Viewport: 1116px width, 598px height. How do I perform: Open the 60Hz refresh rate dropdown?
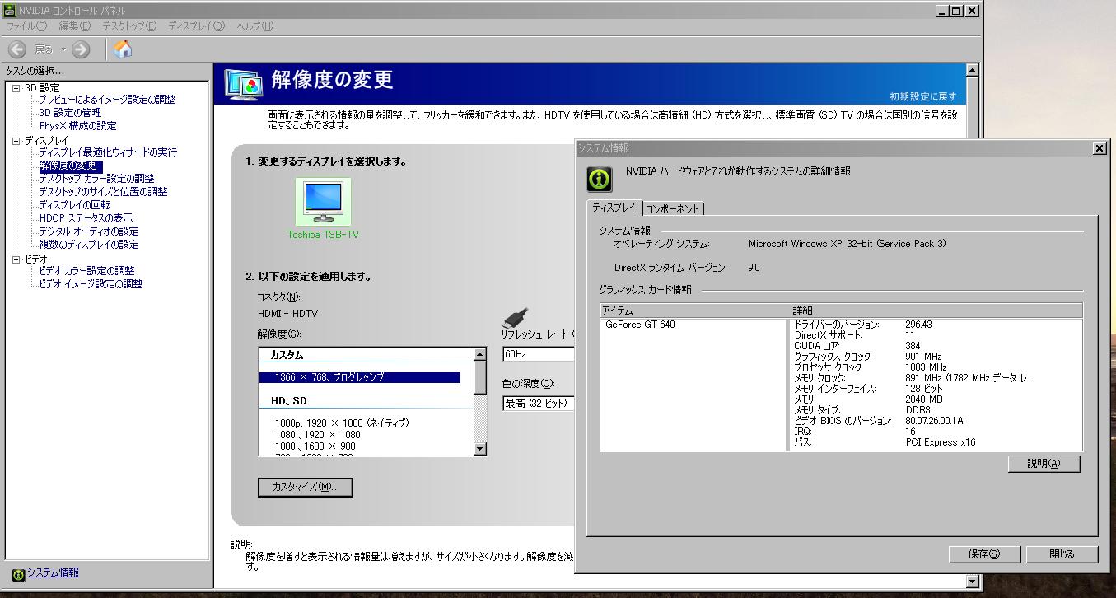pyautogui.click(x=539, y=354)
